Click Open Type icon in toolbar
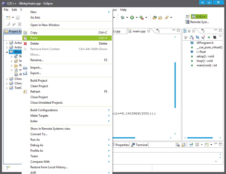Image resolution: width=226 pixels, height=174 pixels. (155, 18)
